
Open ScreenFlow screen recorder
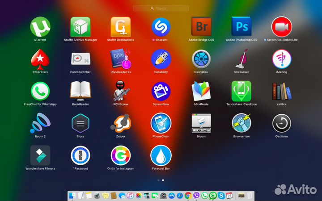pos(161,91)
